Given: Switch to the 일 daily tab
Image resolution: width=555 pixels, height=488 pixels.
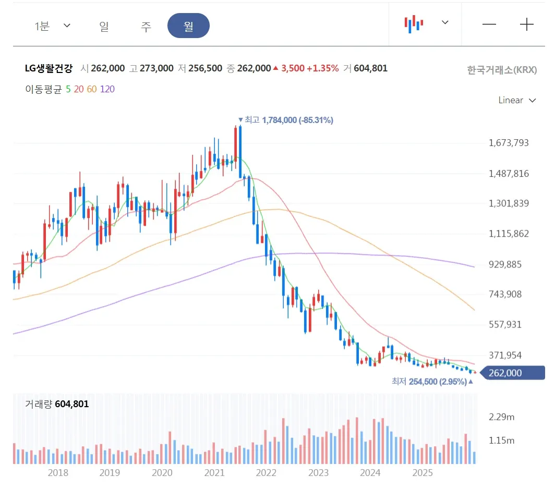Looking at the screenshot, I should click(103, 25).
